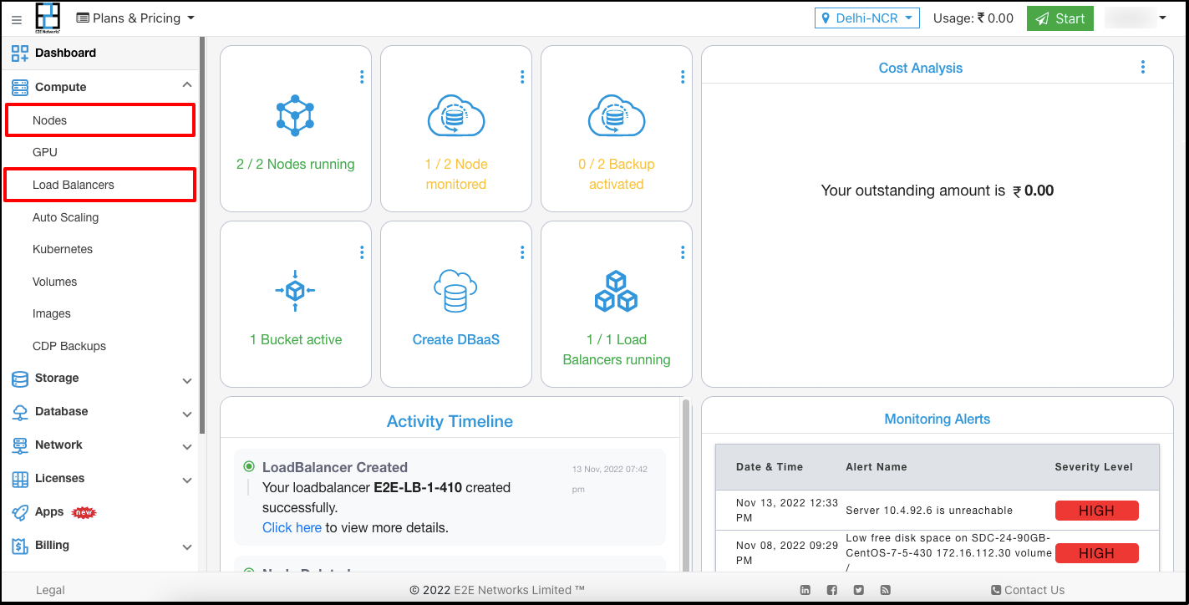Open Images under Compute
The width and height of the screenshot is (1189, 605).
52,313
